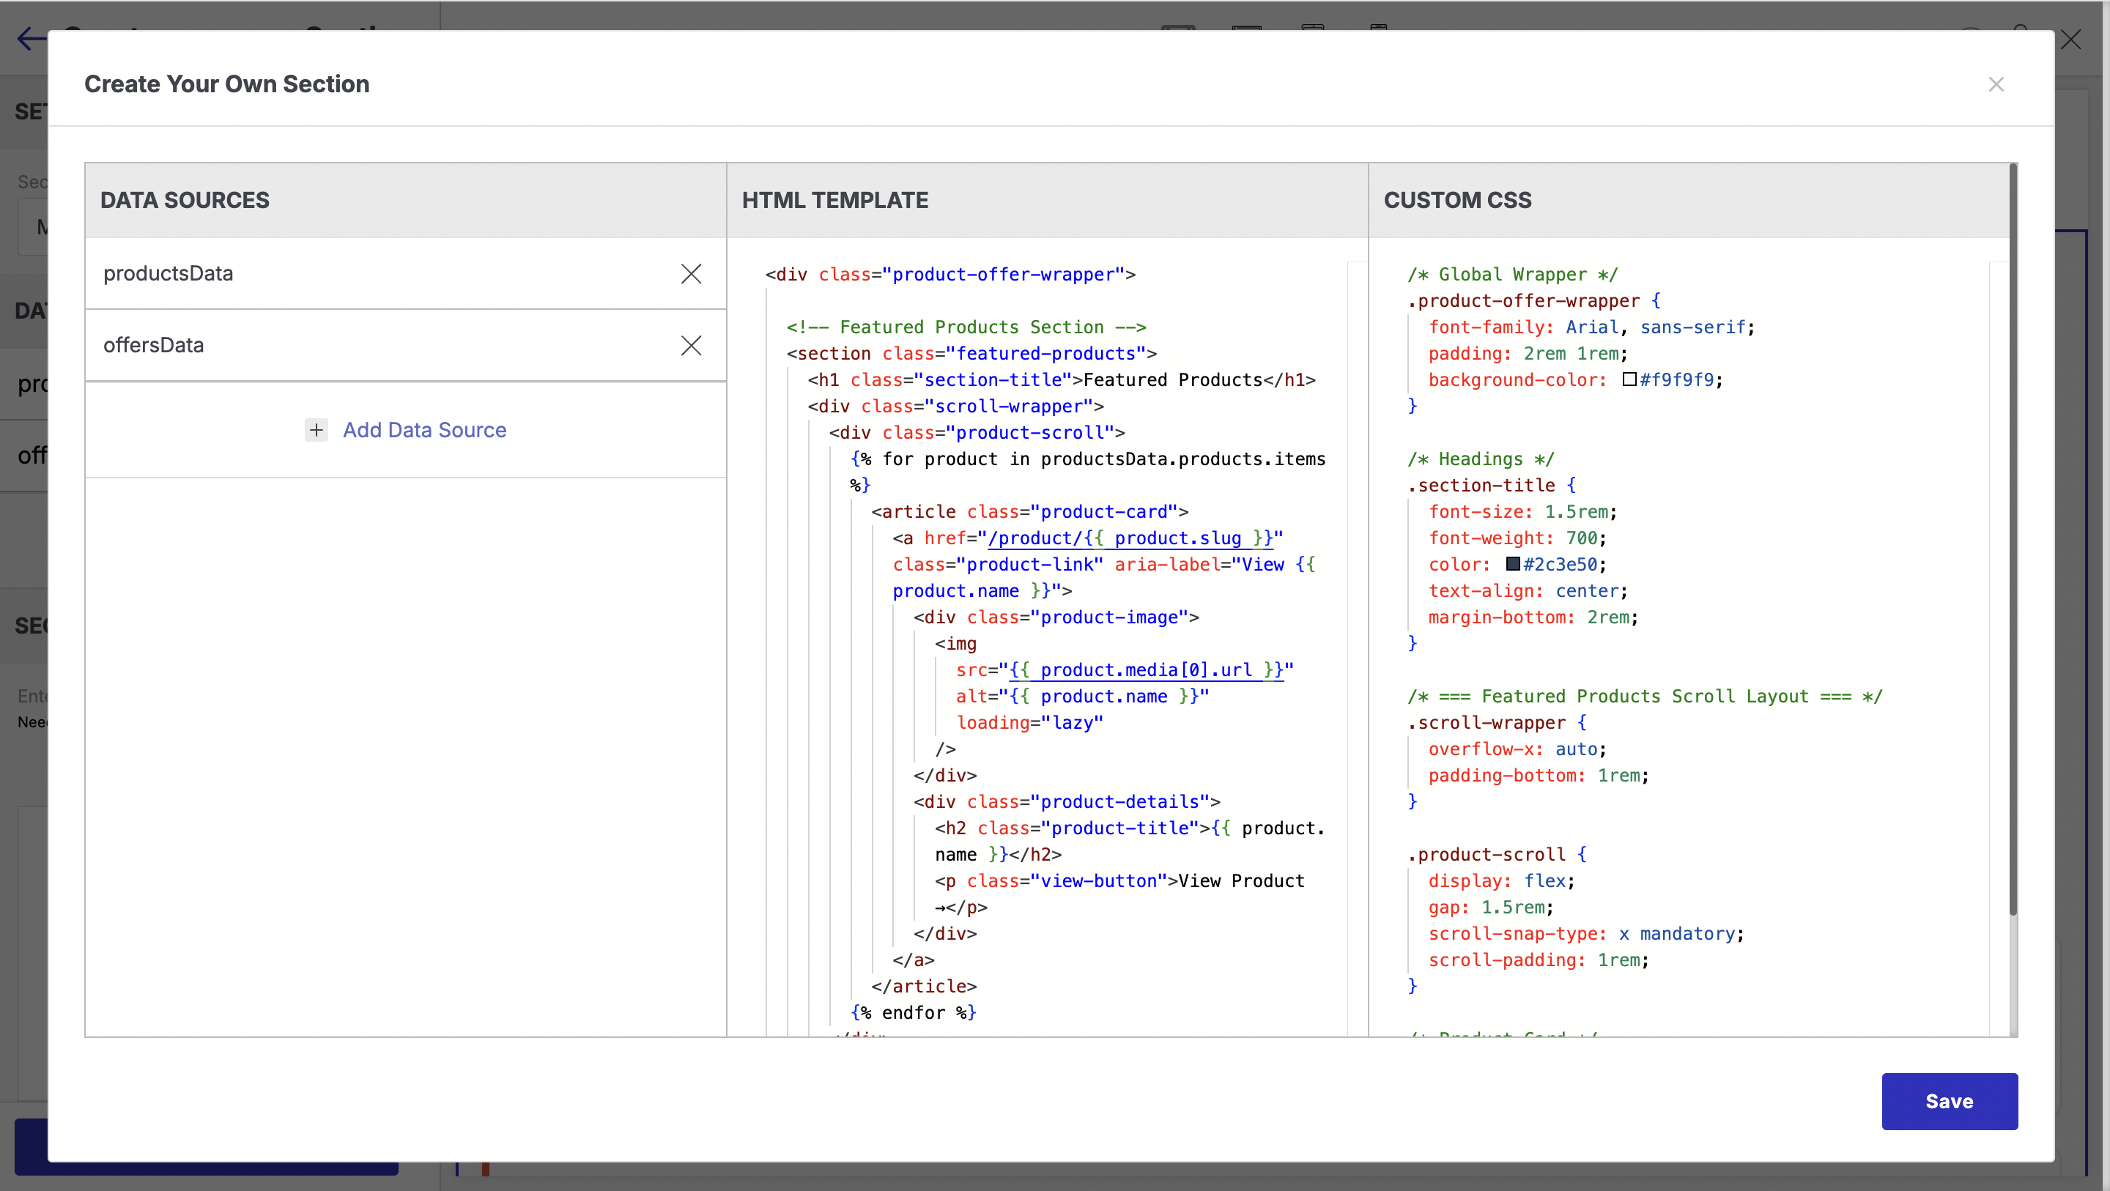Click the back arrow in the background window
This screenshot has height=1191, width=2110.
pos(31,39)
